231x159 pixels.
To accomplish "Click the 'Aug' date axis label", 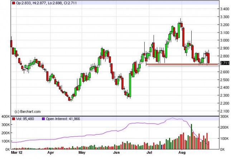I will click(x=182, y=153).
